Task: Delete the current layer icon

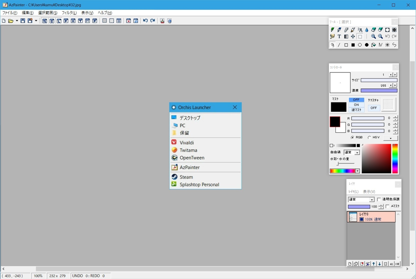Action: (362, 264)
